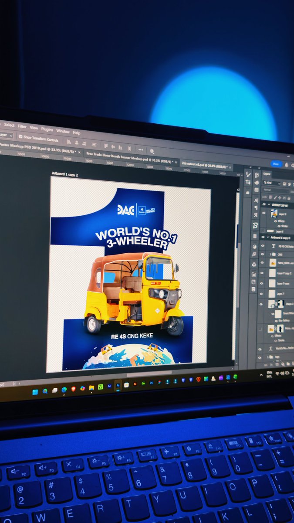294x523 pixels.
Task: Open the Normal blend mode dropdown
Action: (x=276, y=190)
